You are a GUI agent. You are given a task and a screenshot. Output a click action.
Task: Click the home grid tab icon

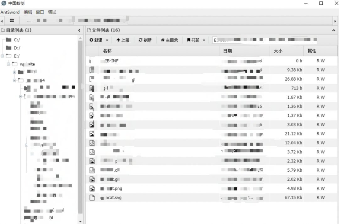tap(12, 20)
